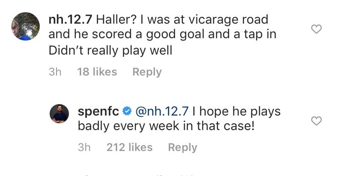Reply to spenfc's comment

pos(182,147)
